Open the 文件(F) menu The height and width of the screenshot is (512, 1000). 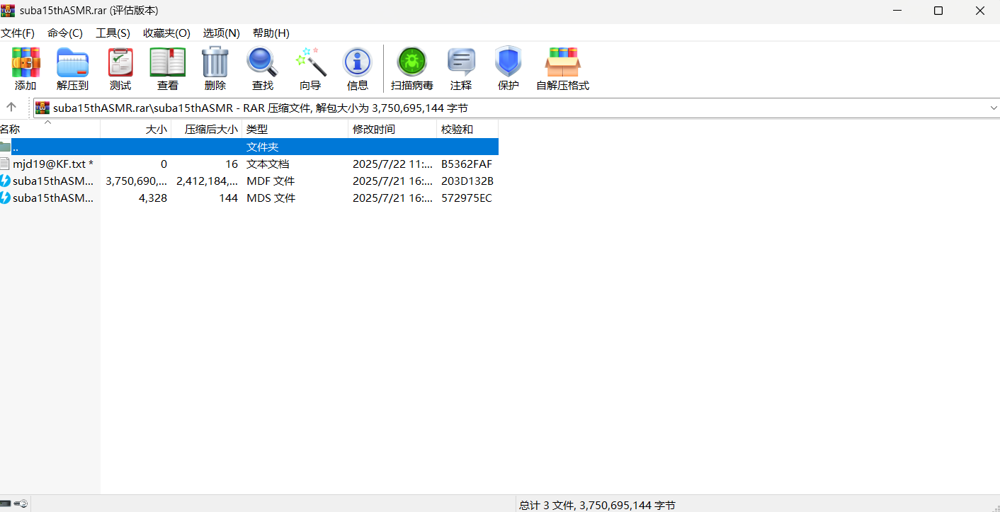[18, 33]
